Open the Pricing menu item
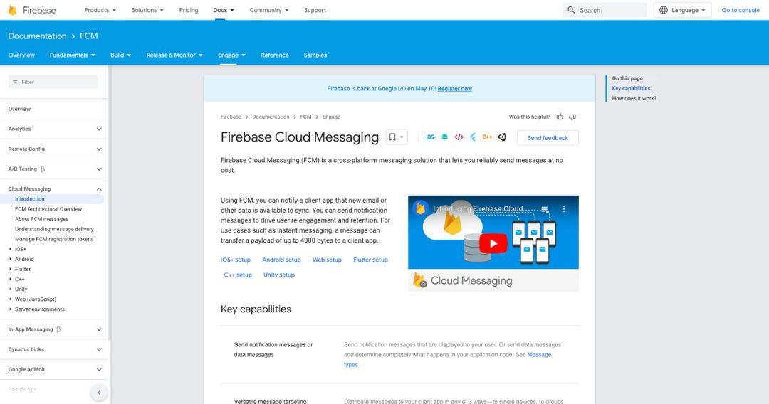 coord(189,10)
